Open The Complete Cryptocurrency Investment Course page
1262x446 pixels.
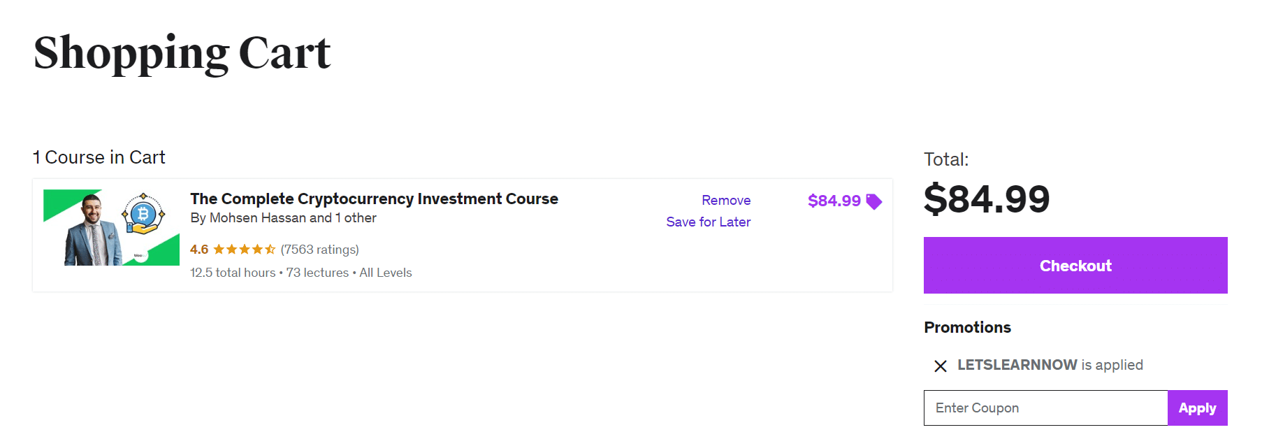click(373, 199)
